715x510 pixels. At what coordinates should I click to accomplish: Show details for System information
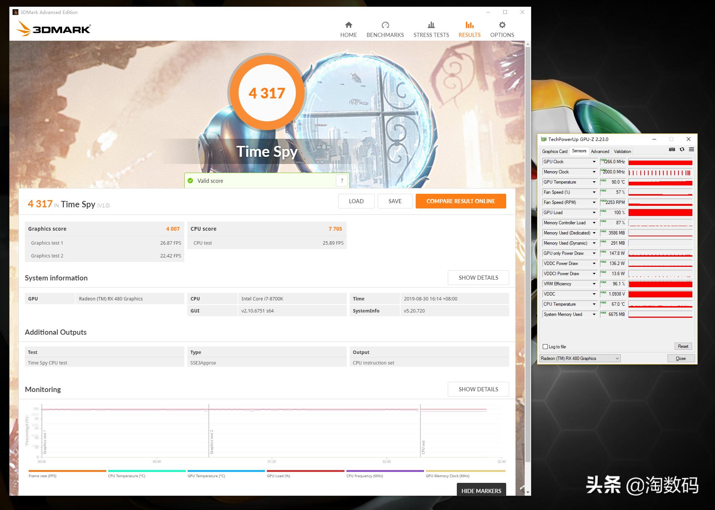click(x=478, y=277)
